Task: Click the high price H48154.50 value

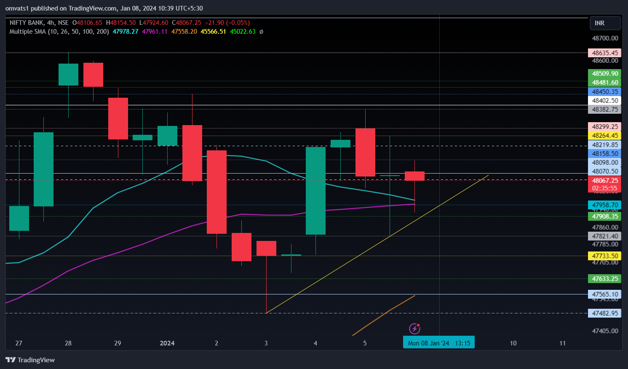Action: [121, 23]
